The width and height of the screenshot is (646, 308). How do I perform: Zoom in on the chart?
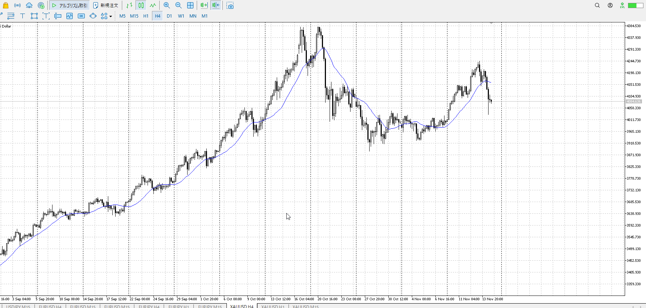(x=167, y=5)
